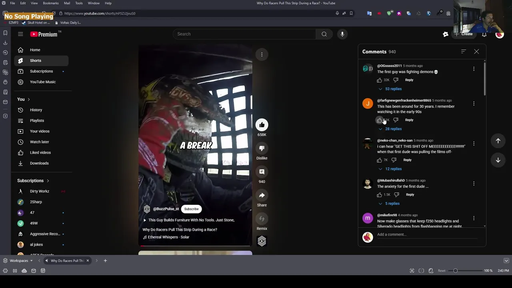512x288 pixels.
Task: Like the short with 658K likes
Action: pos(262,125)
